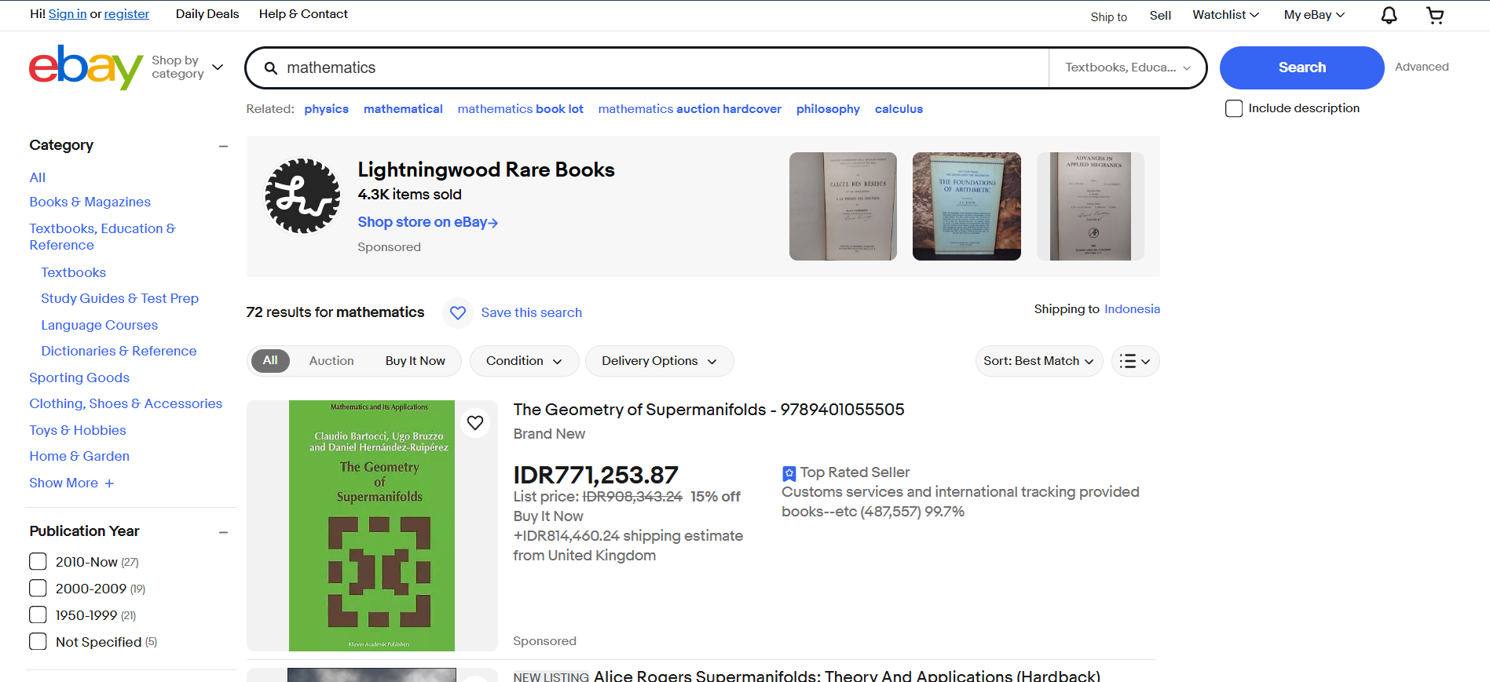Select Books & Magazines category
This screenshot has width=1490, height=682.
(90, 202)
